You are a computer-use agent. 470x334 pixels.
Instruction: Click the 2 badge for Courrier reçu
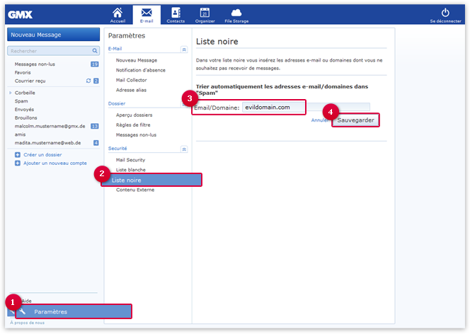click(x=96, y=81)
